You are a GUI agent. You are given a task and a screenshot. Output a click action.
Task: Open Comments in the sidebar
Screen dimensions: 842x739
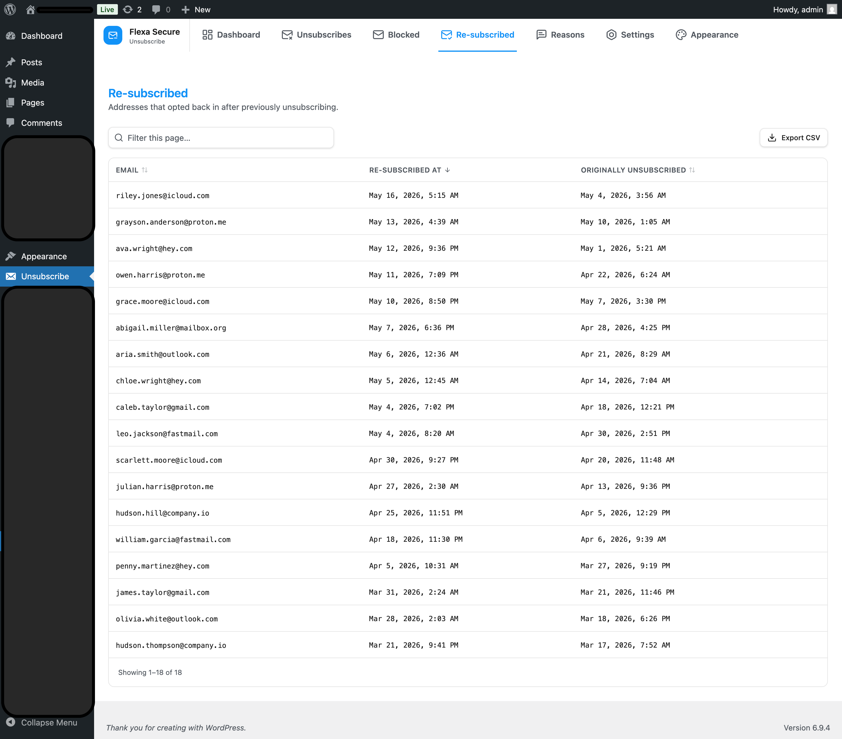42,123
